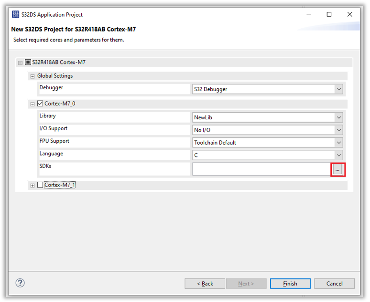
Task: Click the help question mark icon
Action: [x=20, y=284]
